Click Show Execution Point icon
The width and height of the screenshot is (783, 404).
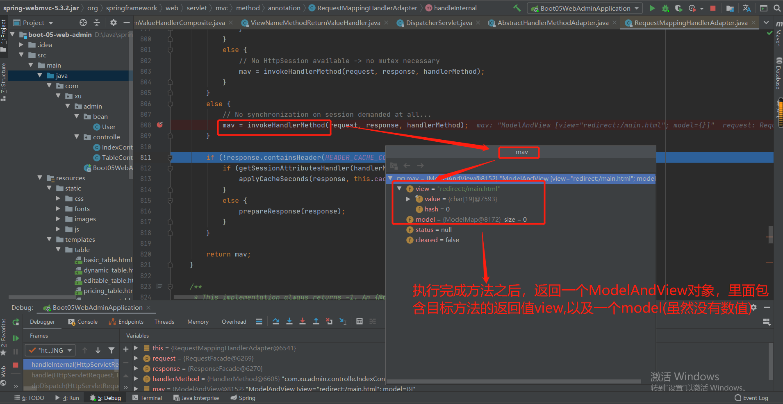pyautogui.click(x=259, y=322)
